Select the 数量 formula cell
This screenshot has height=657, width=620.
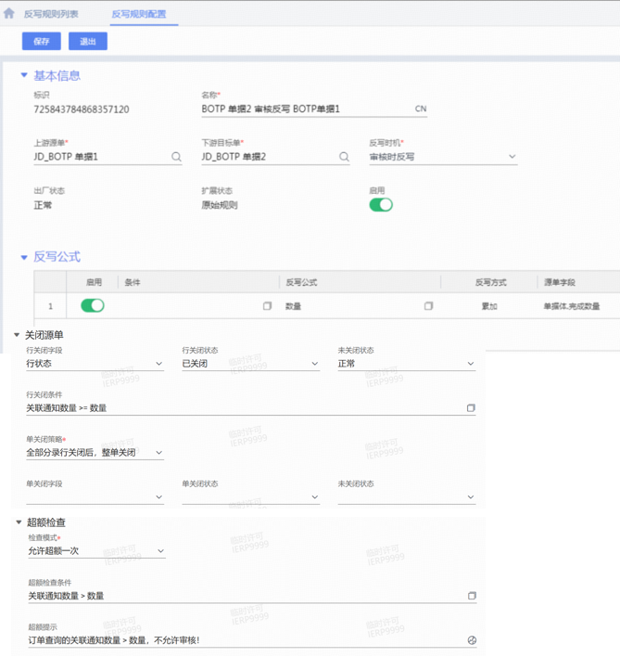coord(293,306)
